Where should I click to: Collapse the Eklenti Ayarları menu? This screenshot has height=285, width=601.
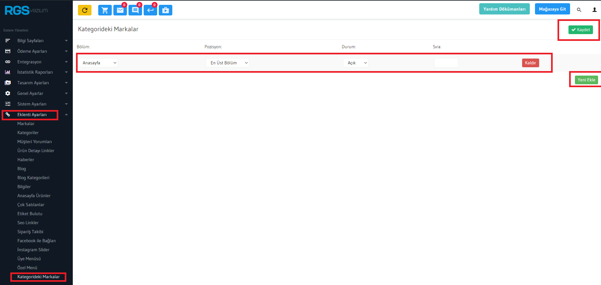pyautogui.click(x=32, y=115)
